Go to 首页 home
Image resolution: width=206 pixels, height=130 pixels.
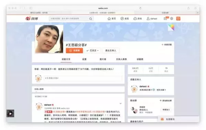click(112, 19)
